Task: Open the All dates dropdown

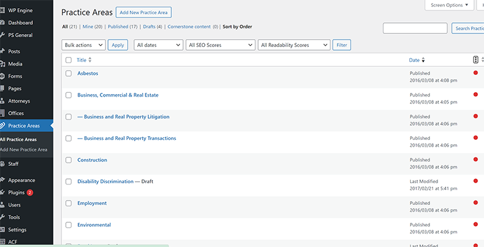Action: (x=159, y=45)
